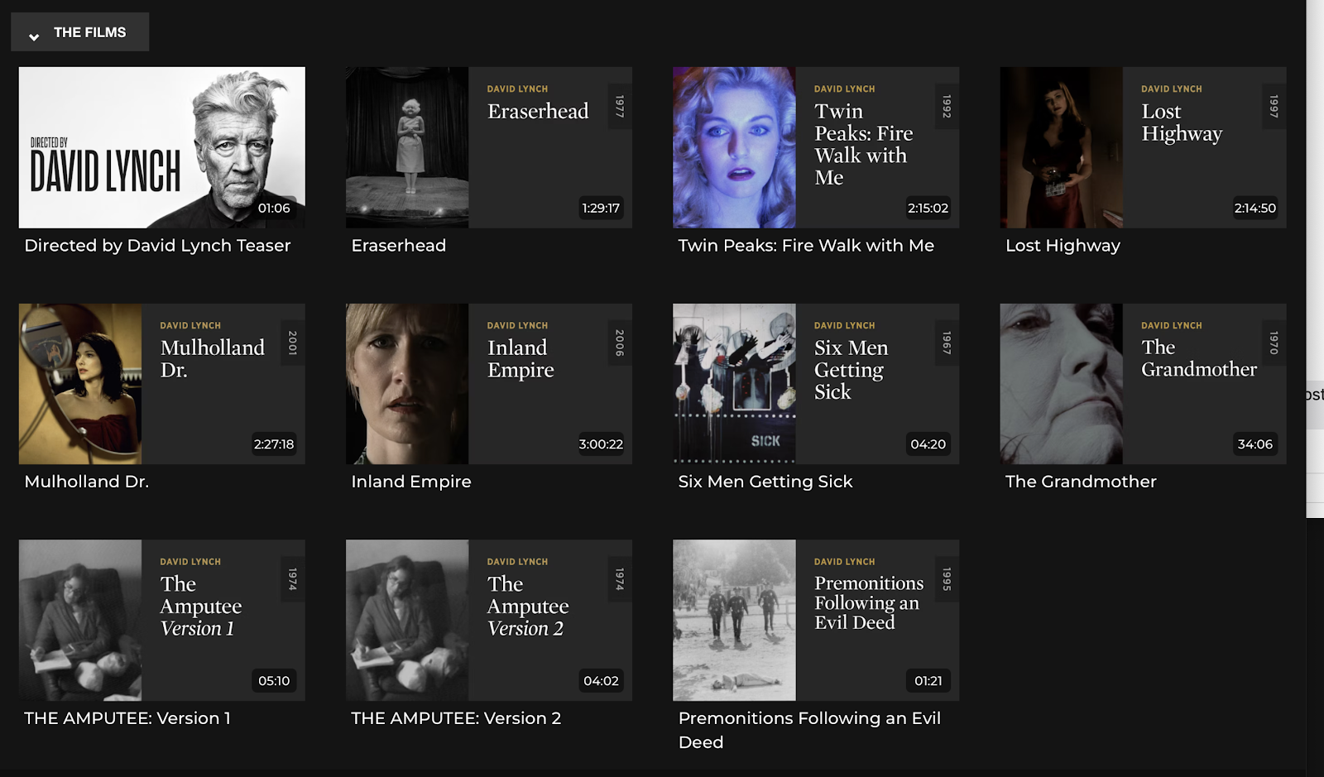
Task: Click Lost Highway caption link
Action: [1063, 246]
